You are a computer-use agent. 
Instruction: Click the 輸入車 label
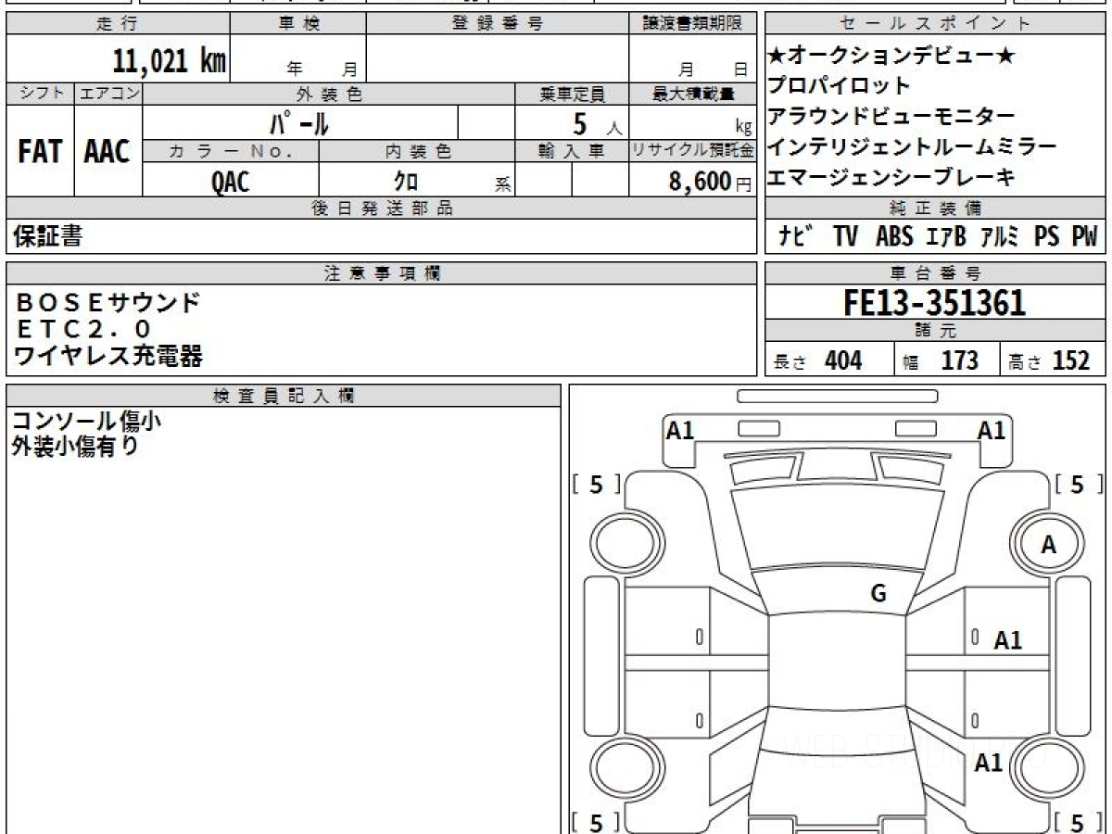pos(572,151)
